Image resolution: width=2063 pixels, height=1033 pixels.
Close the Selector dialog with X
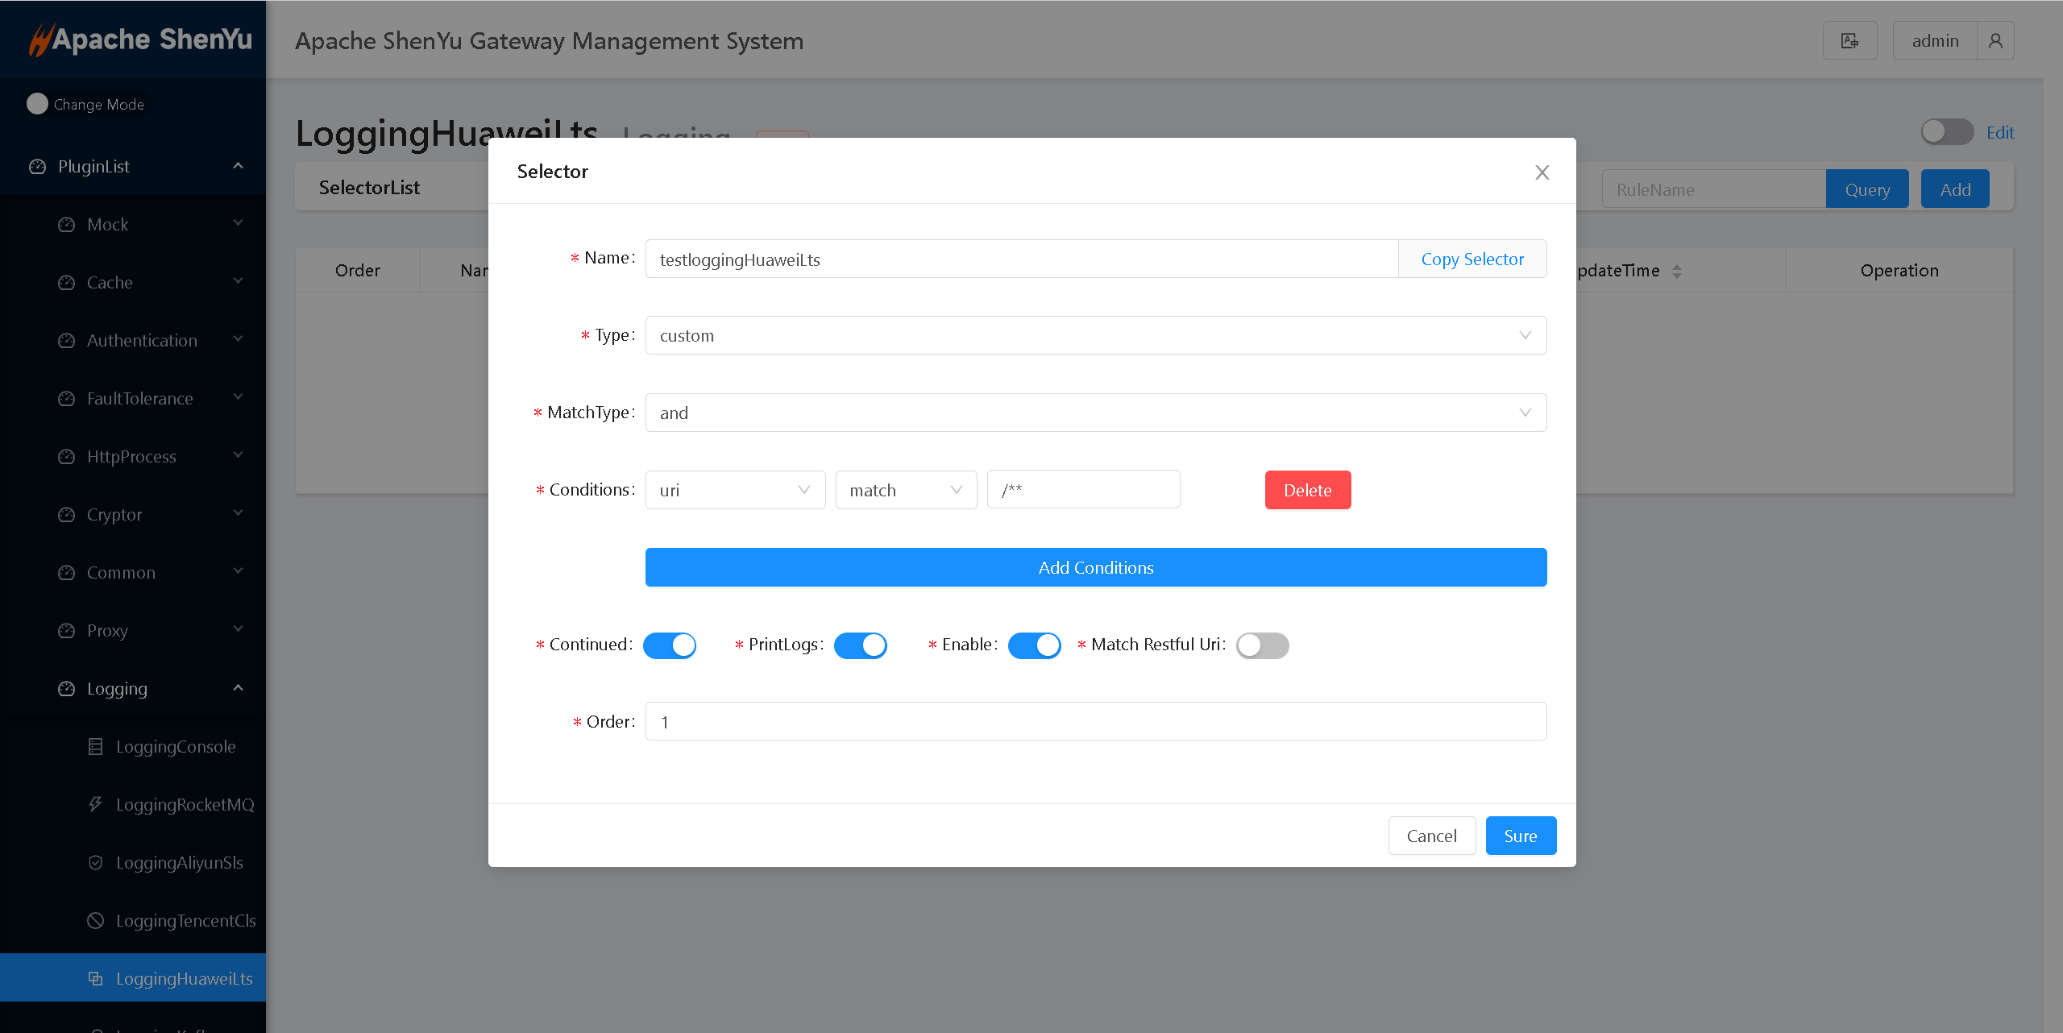pyautogui.click(x=1542, y=172)
